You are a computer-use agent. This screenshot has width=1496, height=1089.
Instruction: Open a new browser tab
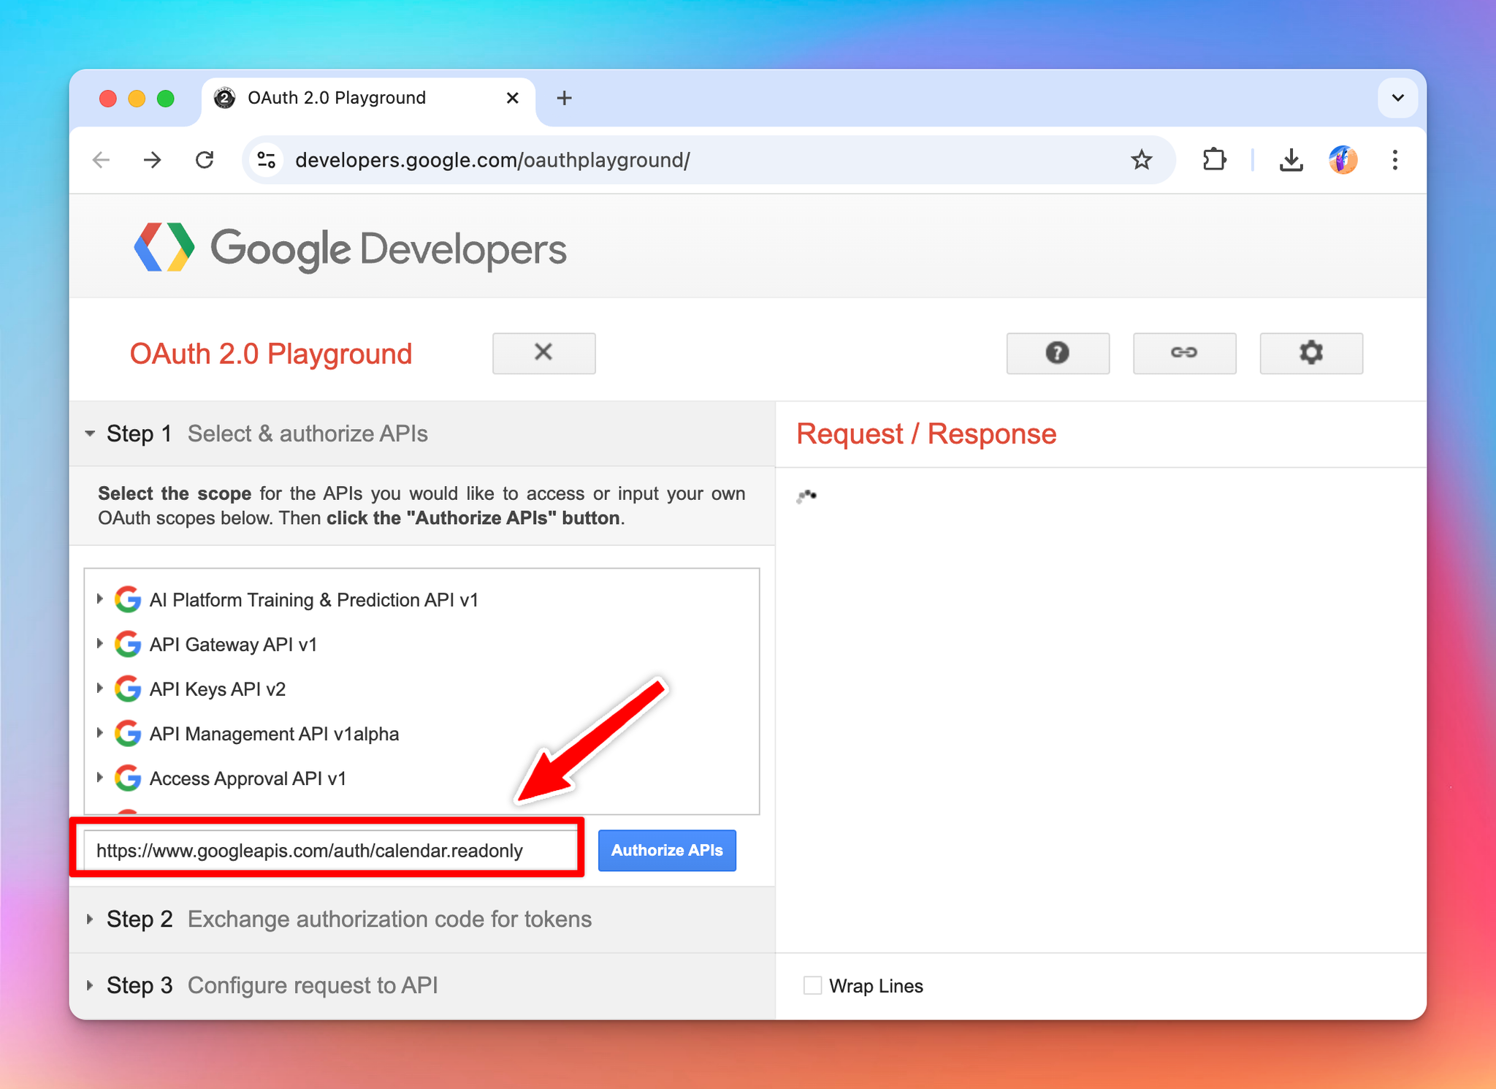pos(564,98)
